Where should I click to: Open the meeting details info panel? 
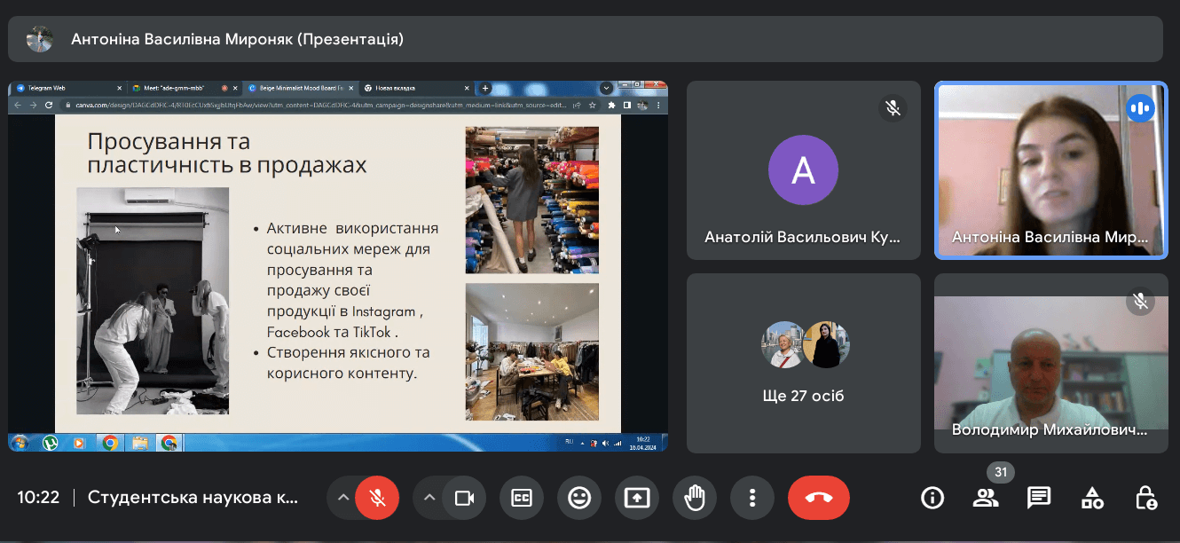tap(932, 498)
